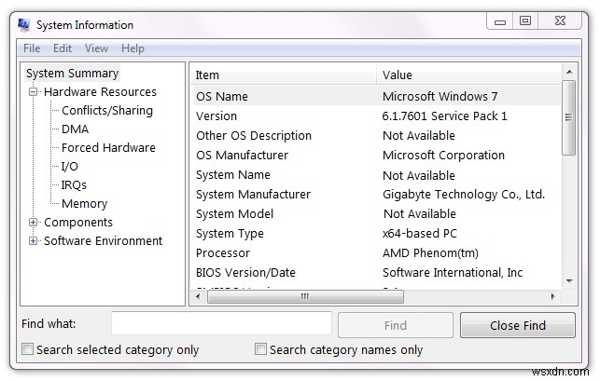Open the Help menu
This screenshot has height=381, width=600.
[133, 48]
